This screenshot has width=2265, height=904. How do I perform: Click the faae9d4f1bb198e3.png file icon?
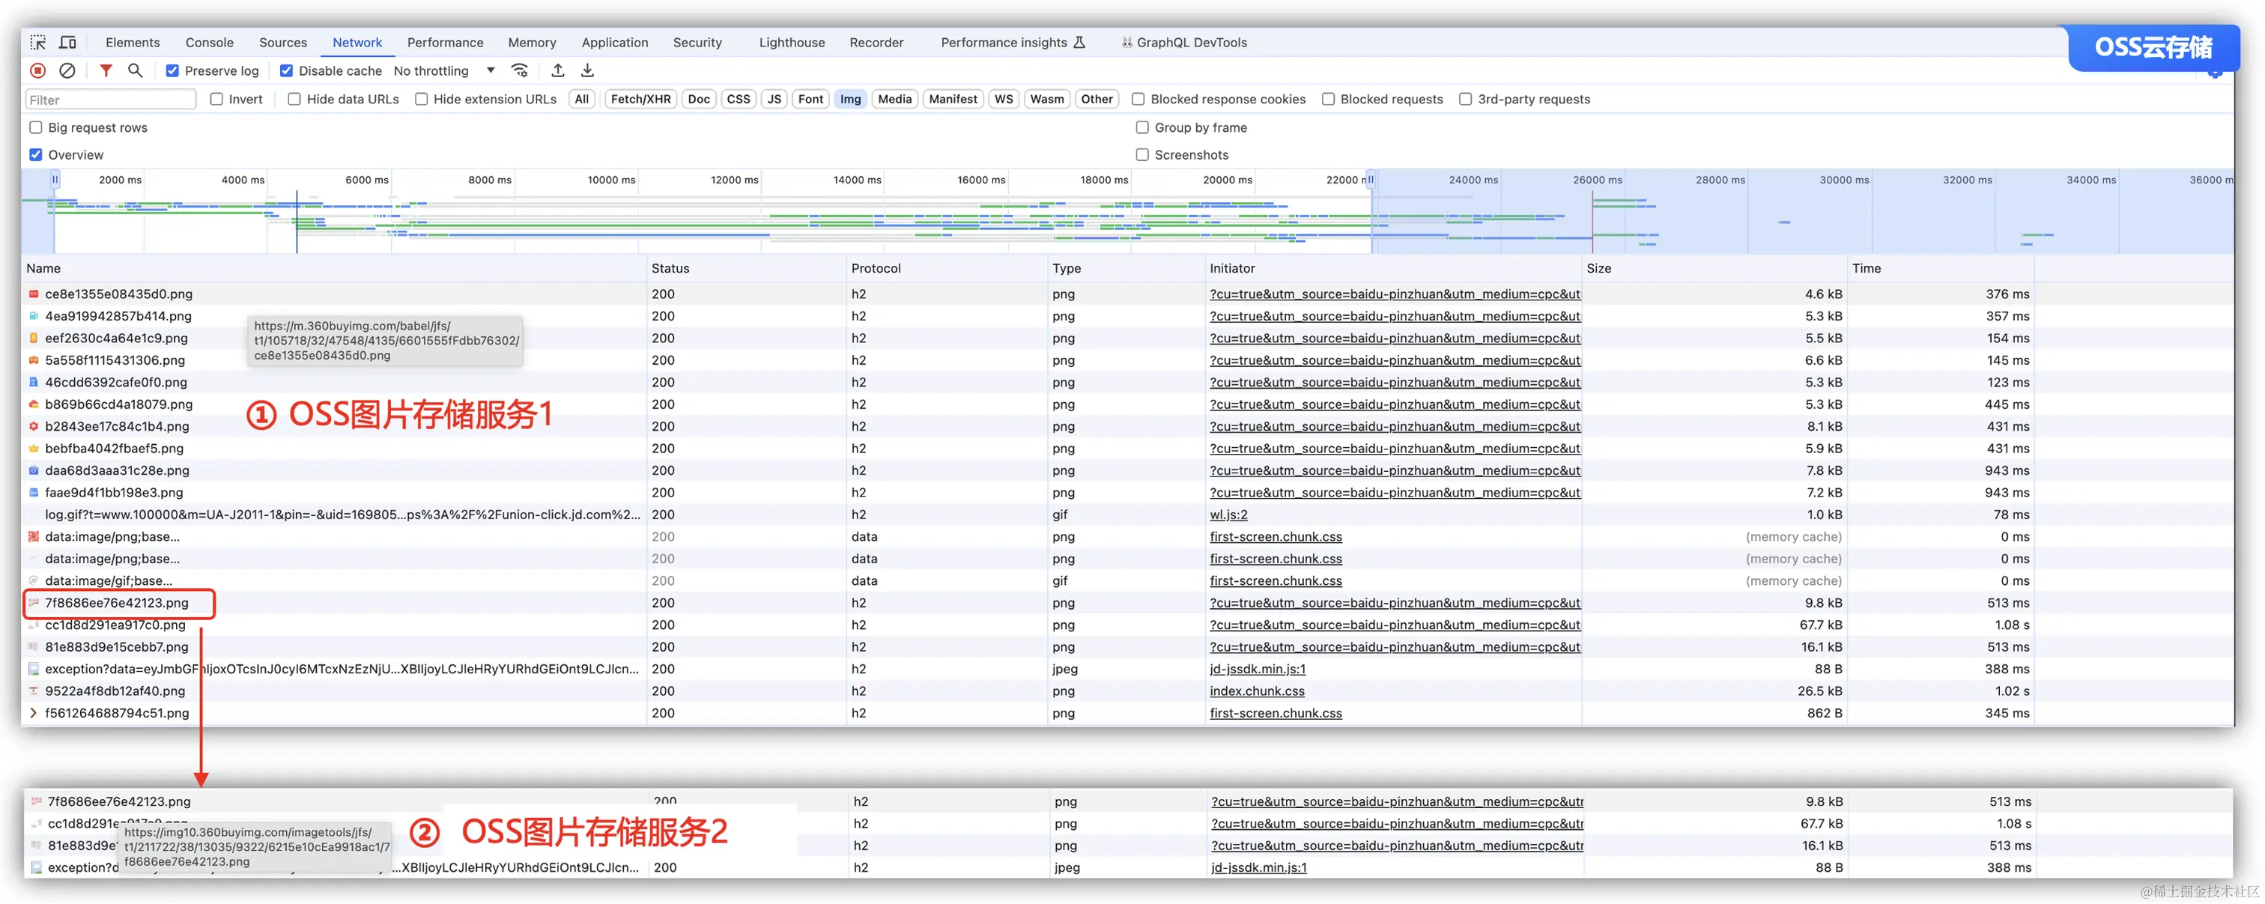tap(34, 493)
